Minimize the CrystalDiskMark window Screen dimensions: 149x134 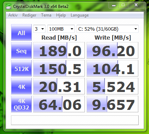coord(114,5)
